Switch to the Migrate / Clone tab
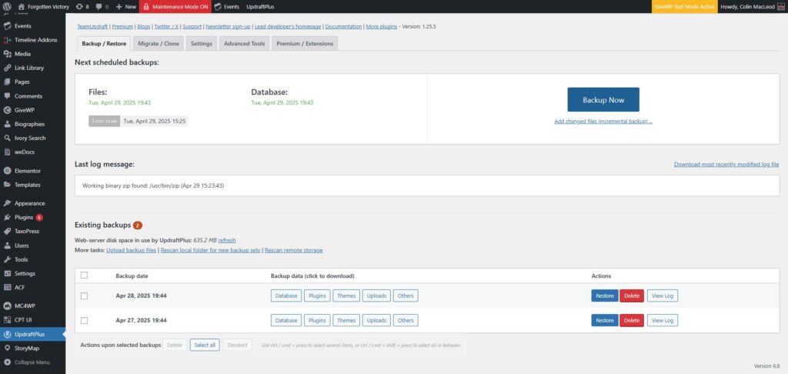 [157, 44]
